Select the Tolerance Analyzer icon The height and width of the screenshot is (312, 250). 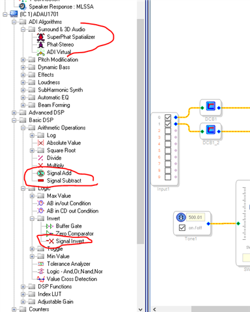pyautogui.click(x=41, y=264)
